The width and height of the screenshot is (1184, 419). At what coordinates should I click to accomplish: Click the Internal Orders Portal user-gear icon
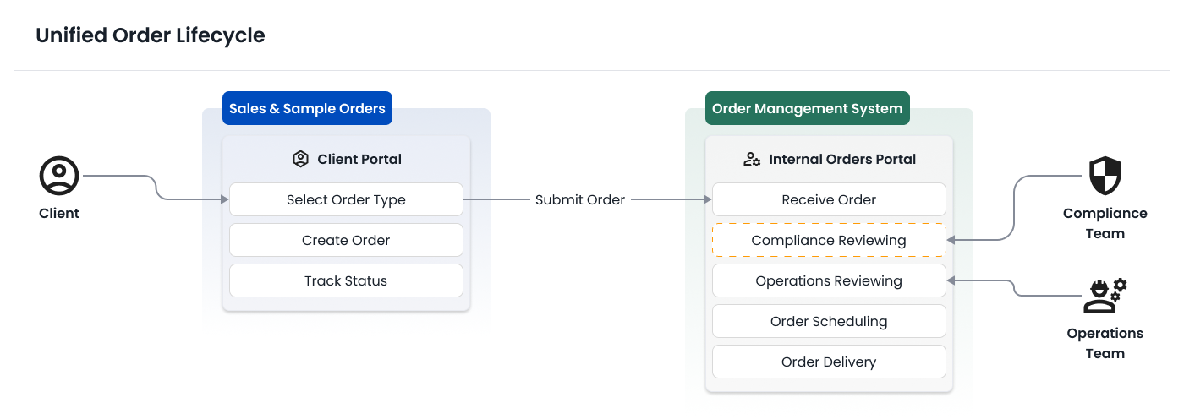point(752,159)
